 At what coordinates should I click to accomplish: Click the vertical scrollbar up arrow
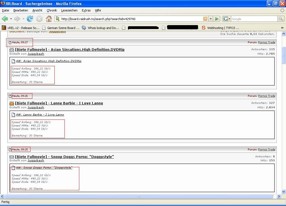(284, 33)
